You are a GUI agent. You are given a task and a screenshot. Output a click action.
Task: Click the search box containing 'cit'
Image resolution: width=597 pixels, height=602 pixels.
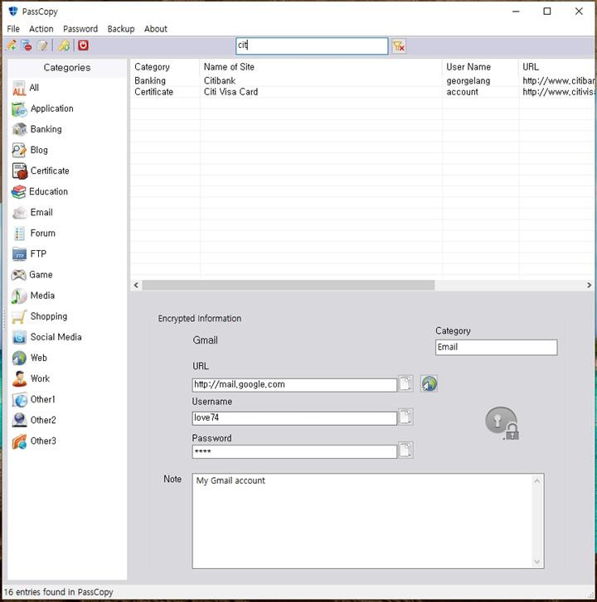point(312,46)
